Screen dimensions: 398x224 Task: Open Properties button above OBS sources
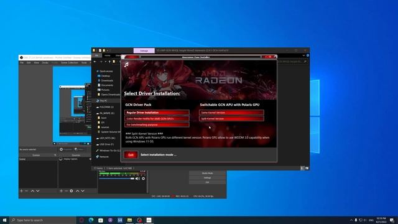66,149
